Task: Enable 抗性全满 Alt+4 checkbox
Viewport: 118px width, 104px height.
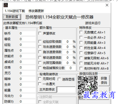Action: pos(81,48)
